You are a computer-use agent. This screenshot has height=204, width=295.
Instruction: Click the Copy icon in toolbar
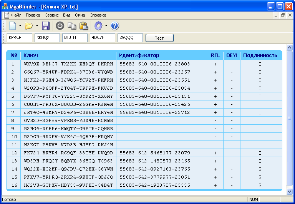[72, 26]
